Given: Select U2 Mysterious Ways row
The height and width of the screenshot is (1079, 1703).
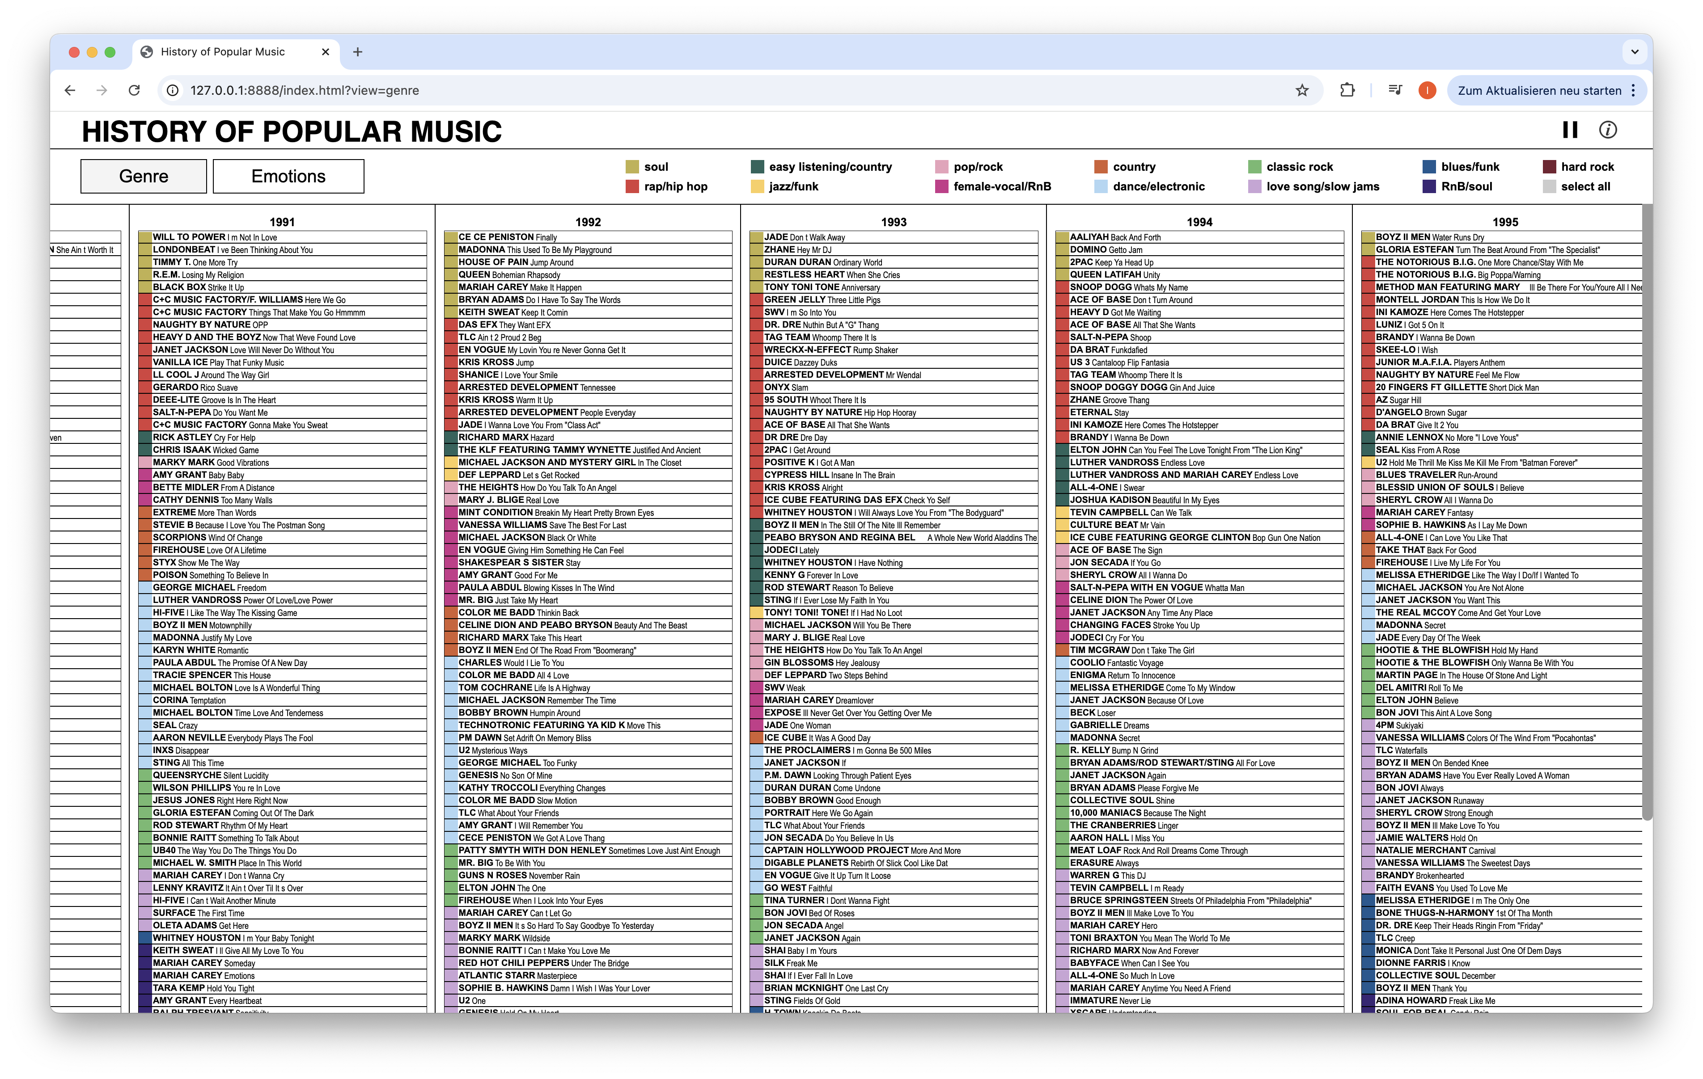Looking at the screenshot, I should (x=588, y=751).
